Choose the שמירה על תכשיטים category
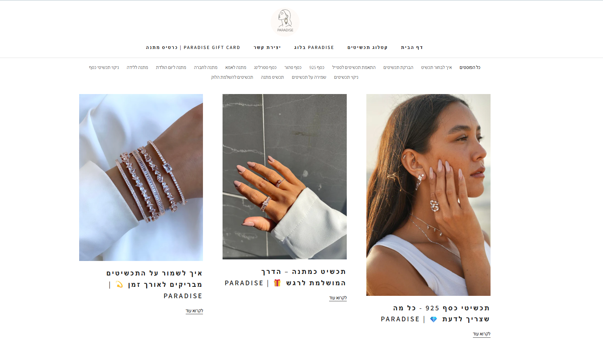 click(x=309, y=77)
